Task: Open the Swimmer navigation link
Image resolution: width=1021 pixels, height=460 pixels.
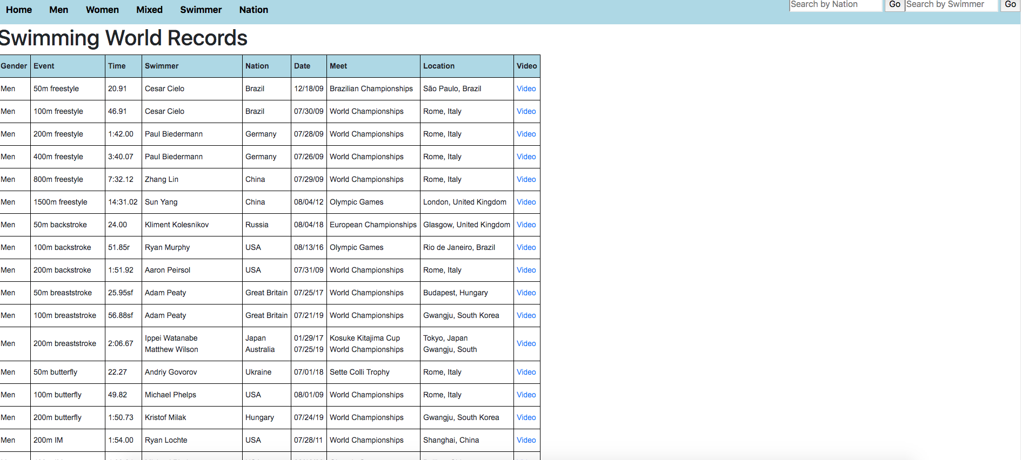Action: tap(201, 10)
